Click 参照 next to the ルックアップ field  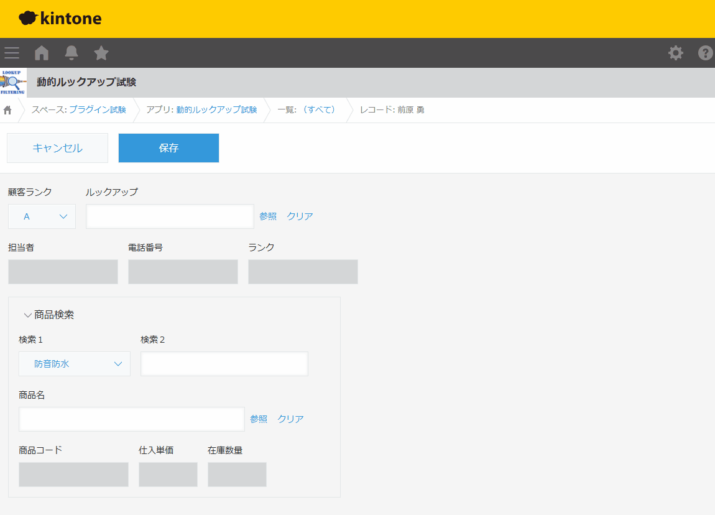pos(268,216)
